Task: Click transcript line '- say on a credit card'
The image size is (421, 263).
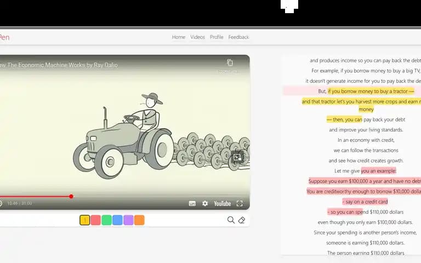Action: [x=365, y=202]
